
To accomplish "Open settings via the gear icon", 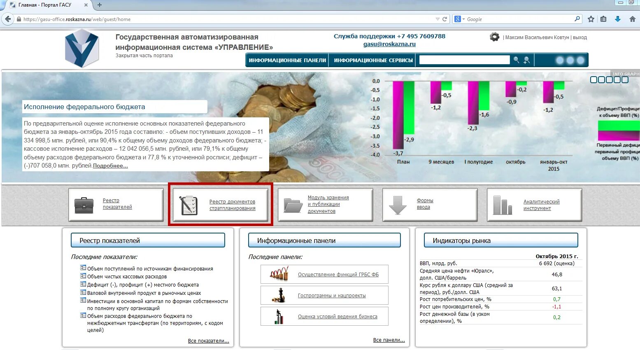I will [x=494, y=37].
